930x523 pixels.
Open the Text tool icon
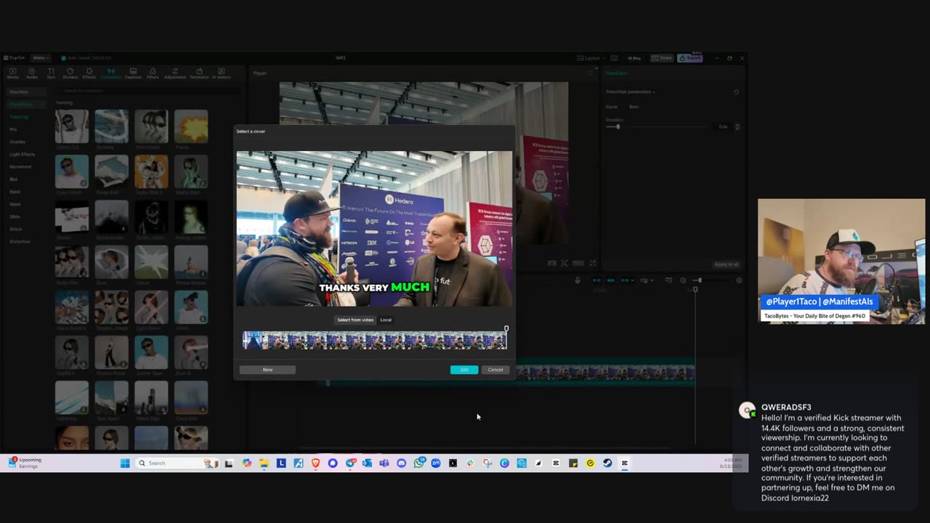click(x=51, y=73)
